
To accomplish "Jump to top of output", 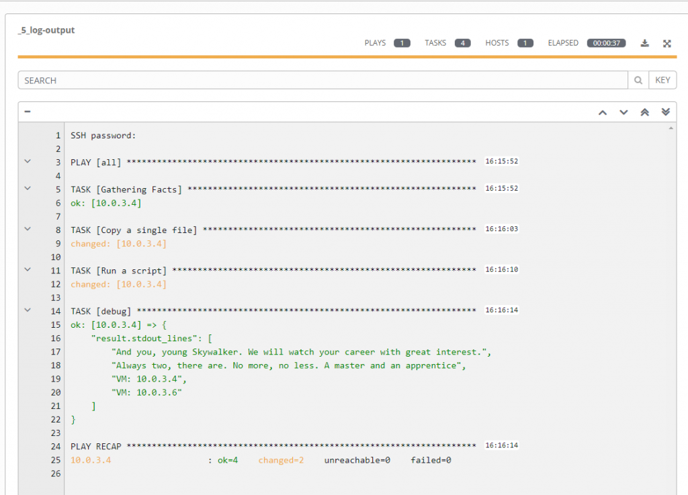I will click(644, 112).
